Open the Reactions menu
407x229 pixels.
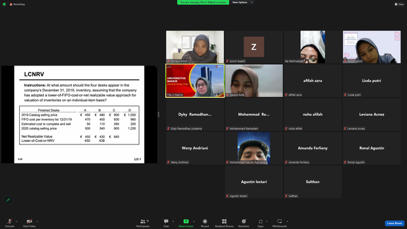click(244, 223)
